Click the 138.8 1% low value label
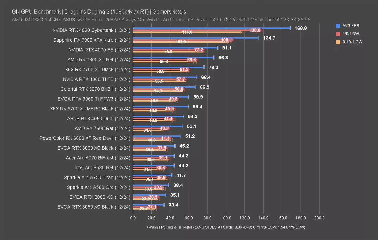This screenshot has width=378, height=240. [255, 30]
